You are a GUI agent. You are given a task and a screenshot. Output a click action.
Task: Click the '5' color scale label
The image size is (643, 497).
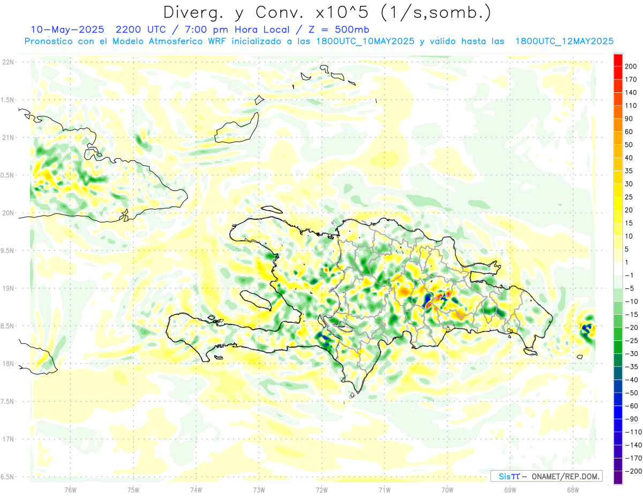click(x=627, y=249)
